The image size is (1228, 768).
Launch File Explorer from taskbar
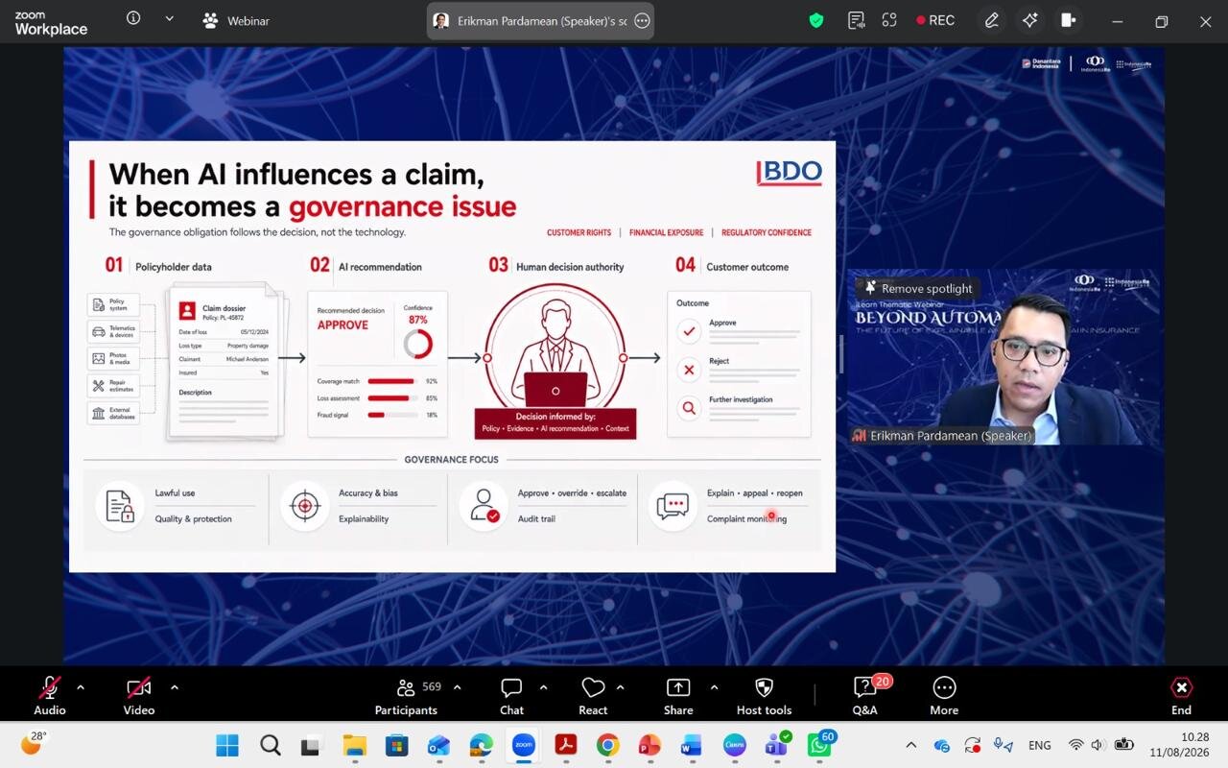coord(354,746)
